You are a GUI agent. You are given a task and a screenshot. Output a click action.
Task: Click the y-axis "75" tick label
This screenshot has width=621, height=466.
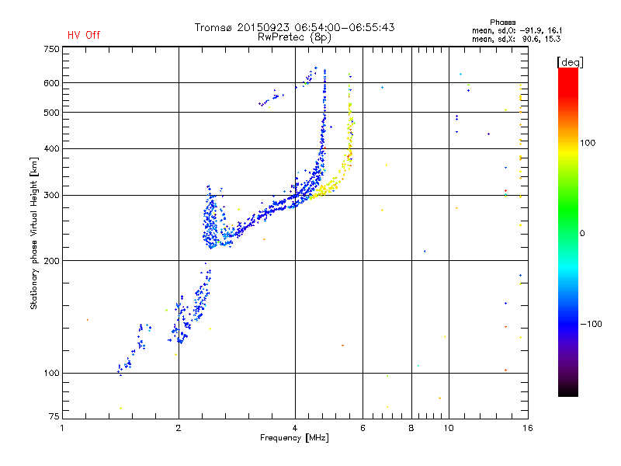pyautogui.click(x=54, y=416)
